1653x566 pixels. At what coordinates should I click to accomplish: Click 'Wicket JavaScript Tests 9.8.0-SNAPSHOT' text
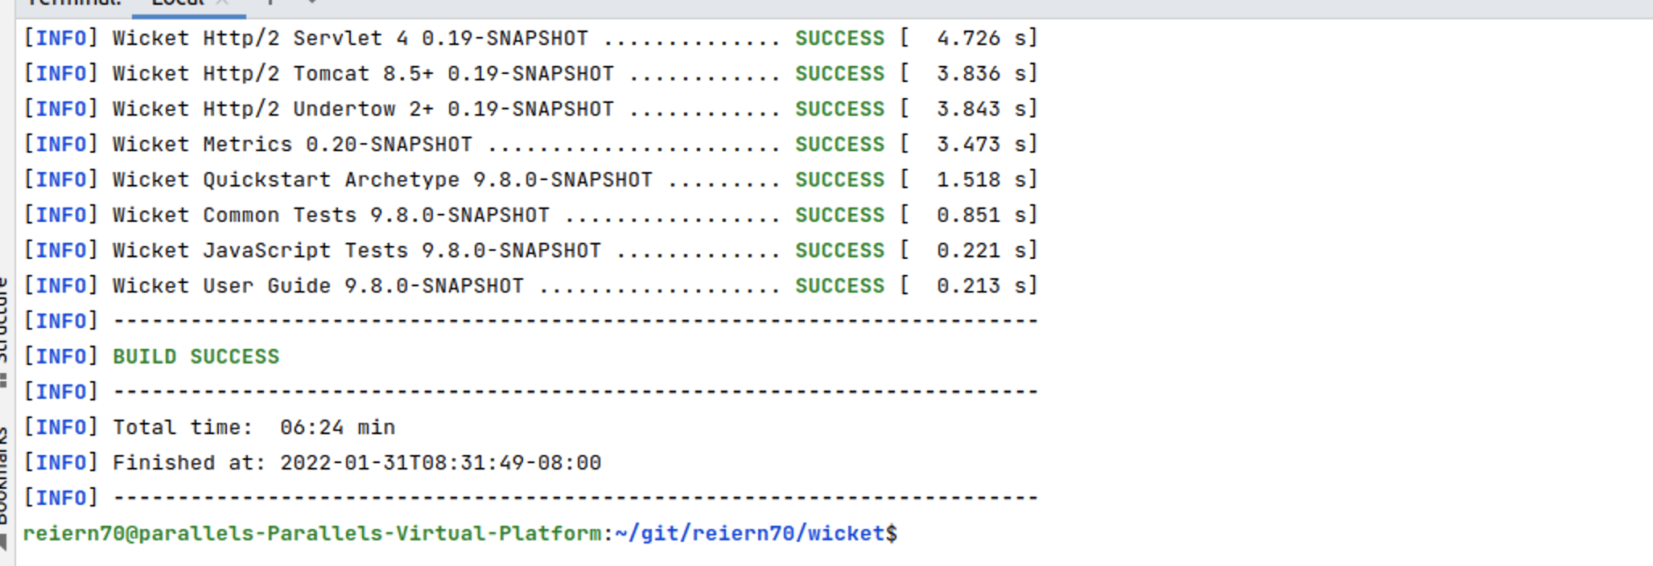357,250
